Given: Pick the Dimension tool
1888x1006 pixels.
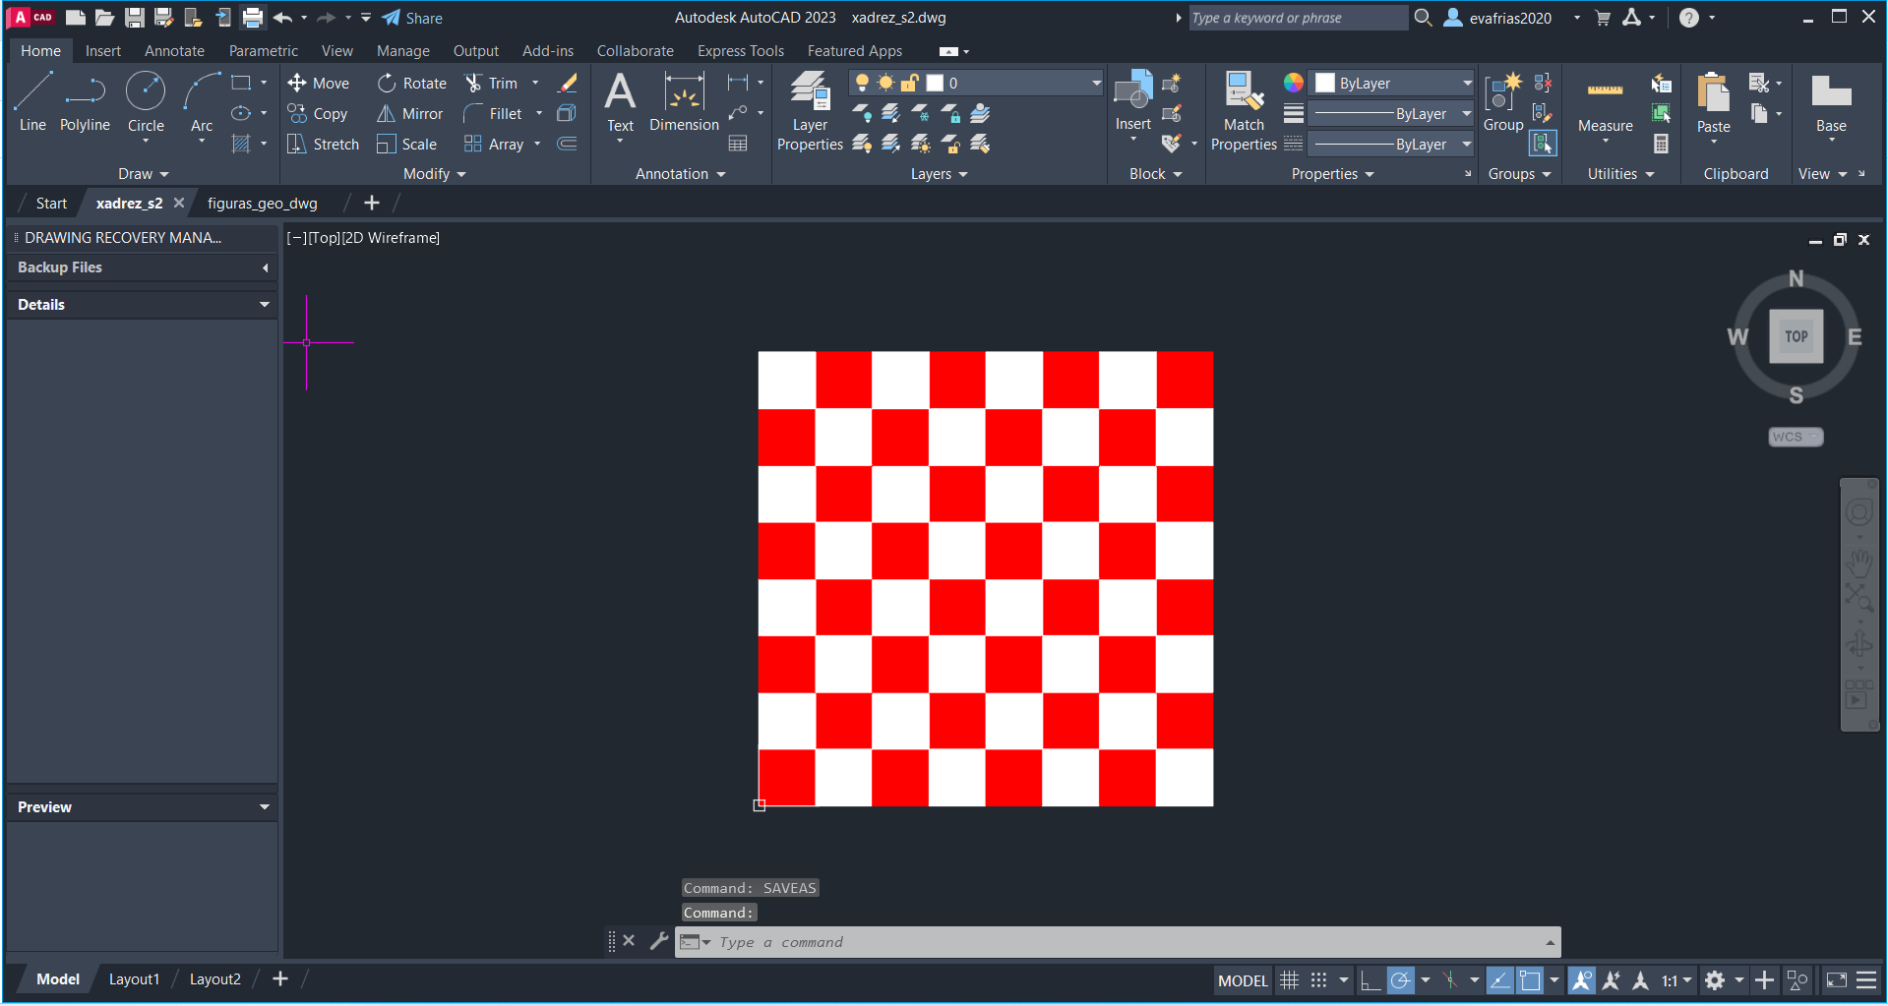Looking at the screenshot, I should tap(684, 102).
